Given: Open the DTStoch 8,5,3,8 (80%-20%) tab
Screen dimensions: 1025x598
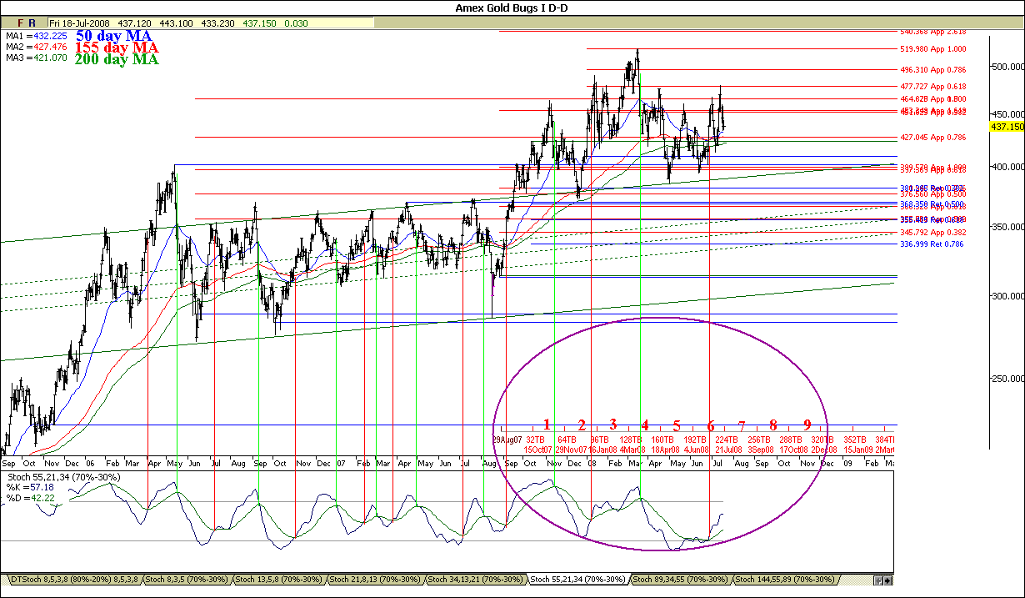Looking at the screenshot, I should (73, 579).
